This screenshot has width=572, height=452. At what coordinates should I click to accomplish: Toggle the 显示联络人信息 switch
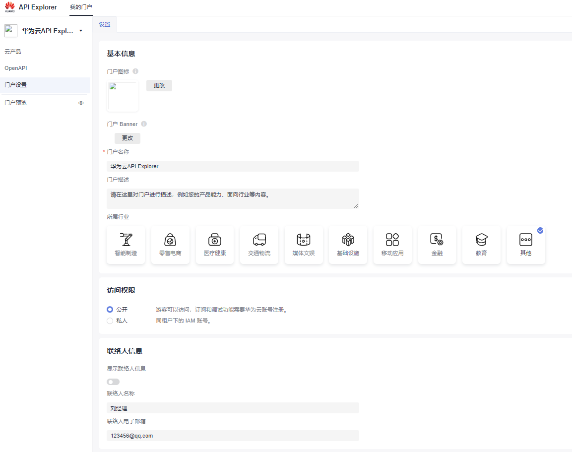pyautogui.click(x=113, y=382)
